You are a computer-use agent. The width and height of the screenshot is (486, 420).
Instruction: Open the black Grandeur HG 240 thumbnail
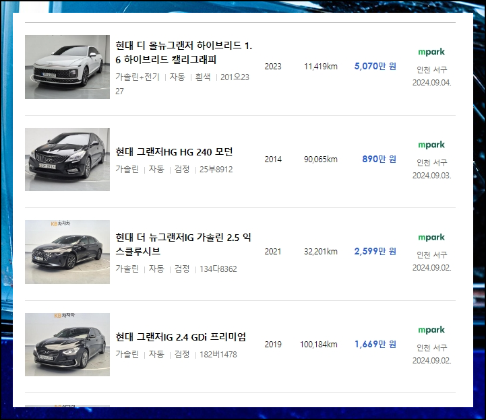click(67, 160)
